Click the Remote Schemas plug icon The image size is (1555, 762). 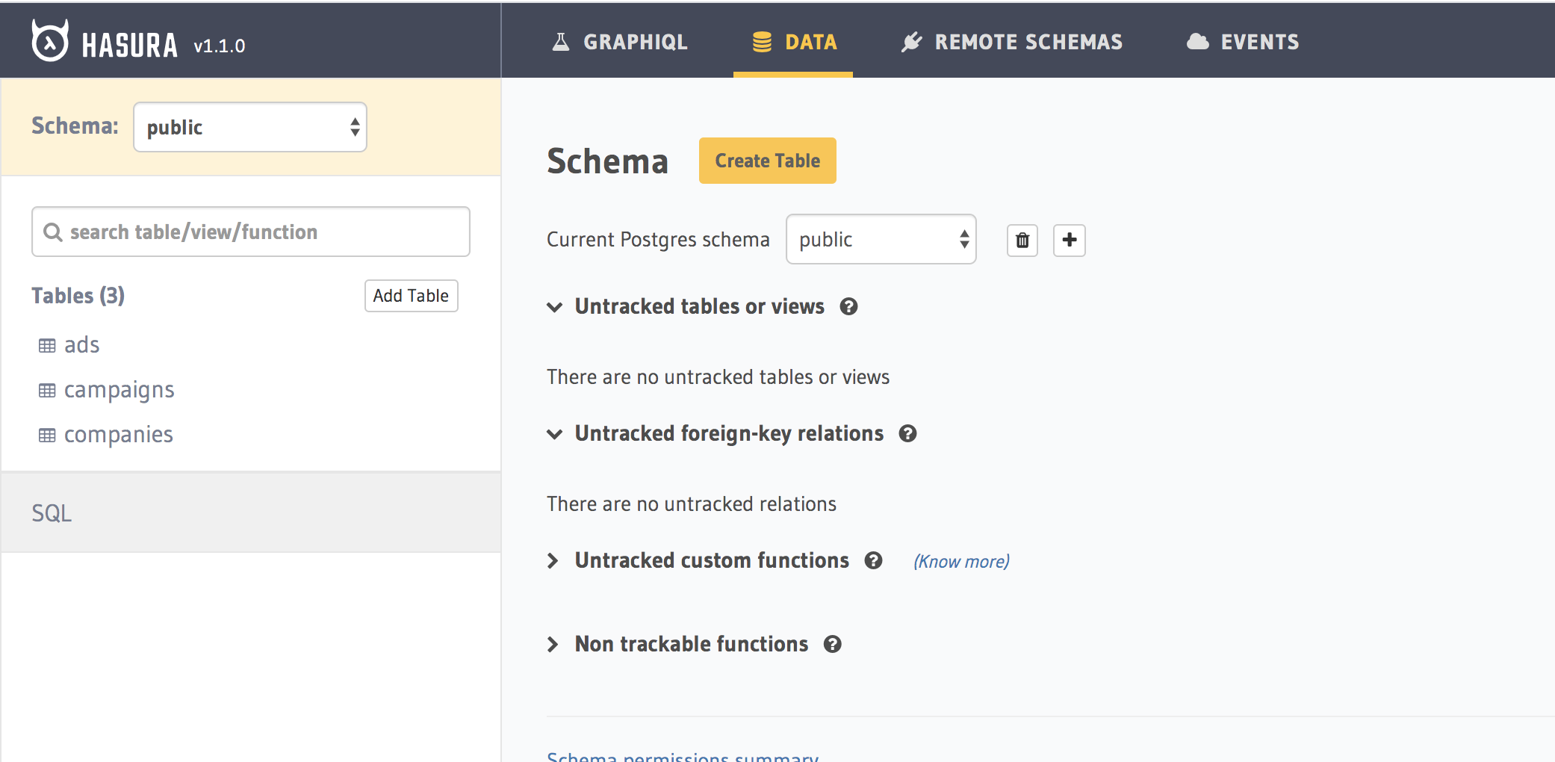coord(912,42)
